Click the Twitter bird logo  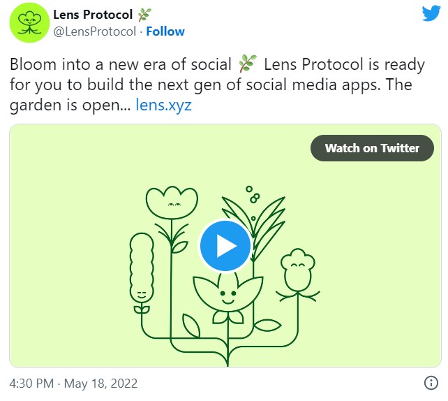(430, 14)
